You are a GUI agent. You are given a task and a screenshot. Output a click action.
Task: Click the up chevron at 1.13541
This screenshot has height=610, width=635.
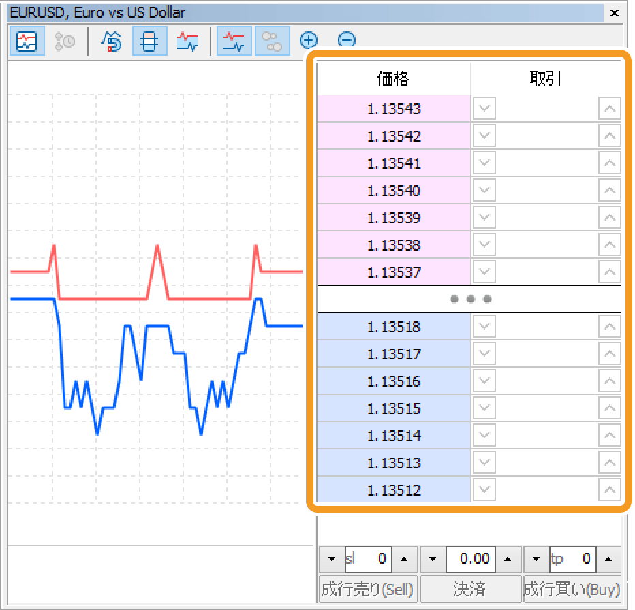click(x=610, y=163)
